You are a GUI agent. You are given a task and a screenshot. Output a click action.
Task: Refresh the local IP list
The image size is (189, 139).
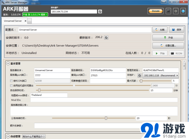point(140,76)
